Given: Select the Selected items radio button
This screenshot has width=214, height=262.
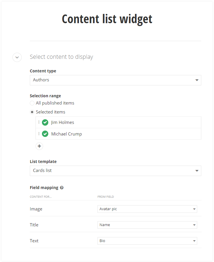Looking at the screenshot, I should point(32,112).
